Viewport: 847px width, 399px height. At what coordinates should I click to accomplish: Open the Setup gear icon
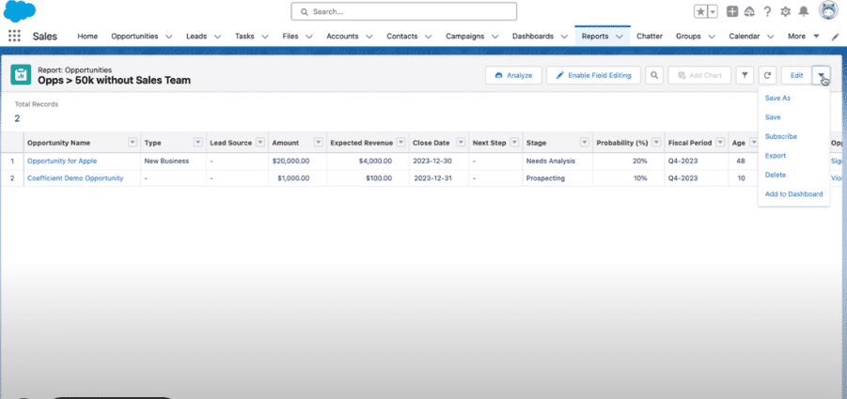click(x=785, y=11)
